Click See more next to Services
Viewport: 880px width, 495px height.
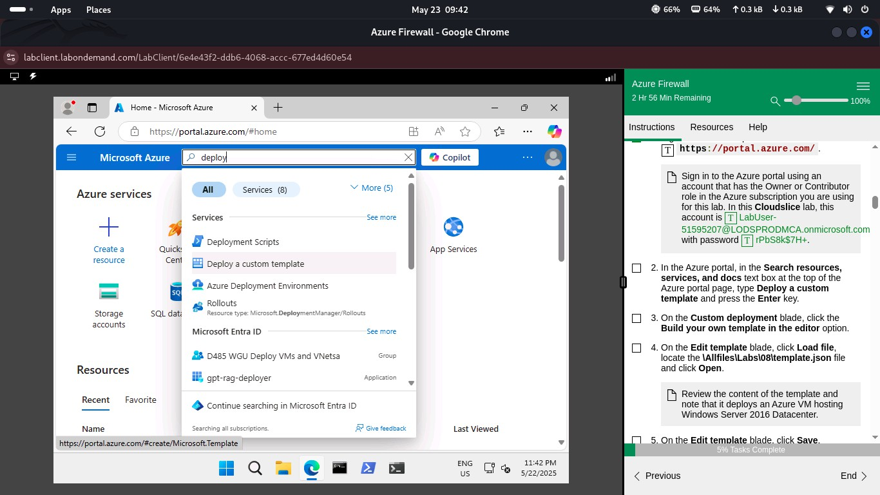point(381,217)
